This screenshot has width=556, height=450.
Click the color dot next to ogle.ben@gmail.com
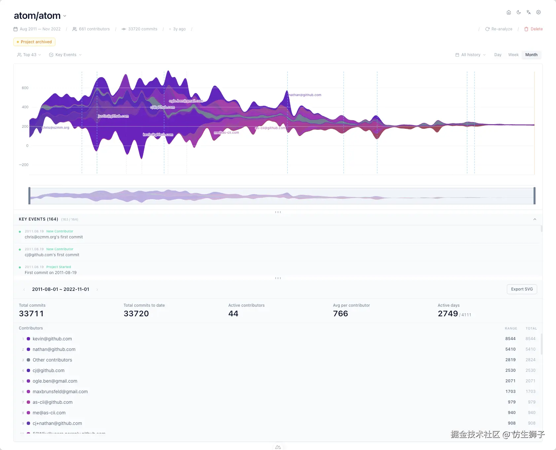coord(28,381)
